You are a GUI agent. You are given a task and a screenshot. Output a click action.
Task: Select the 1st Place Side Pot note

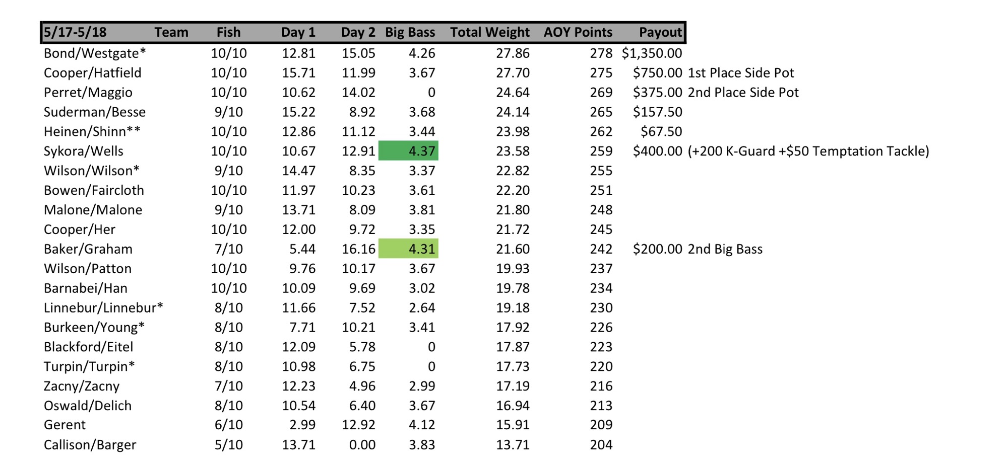click(741, 73)
